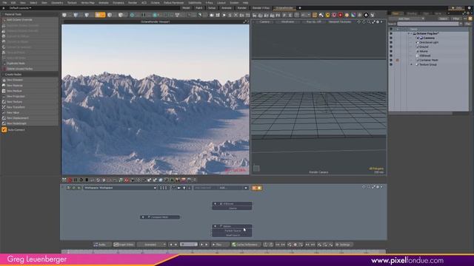Collapse the Volume node in schematic
Screen dimensions: 474x266
click(x=216, y=226)
